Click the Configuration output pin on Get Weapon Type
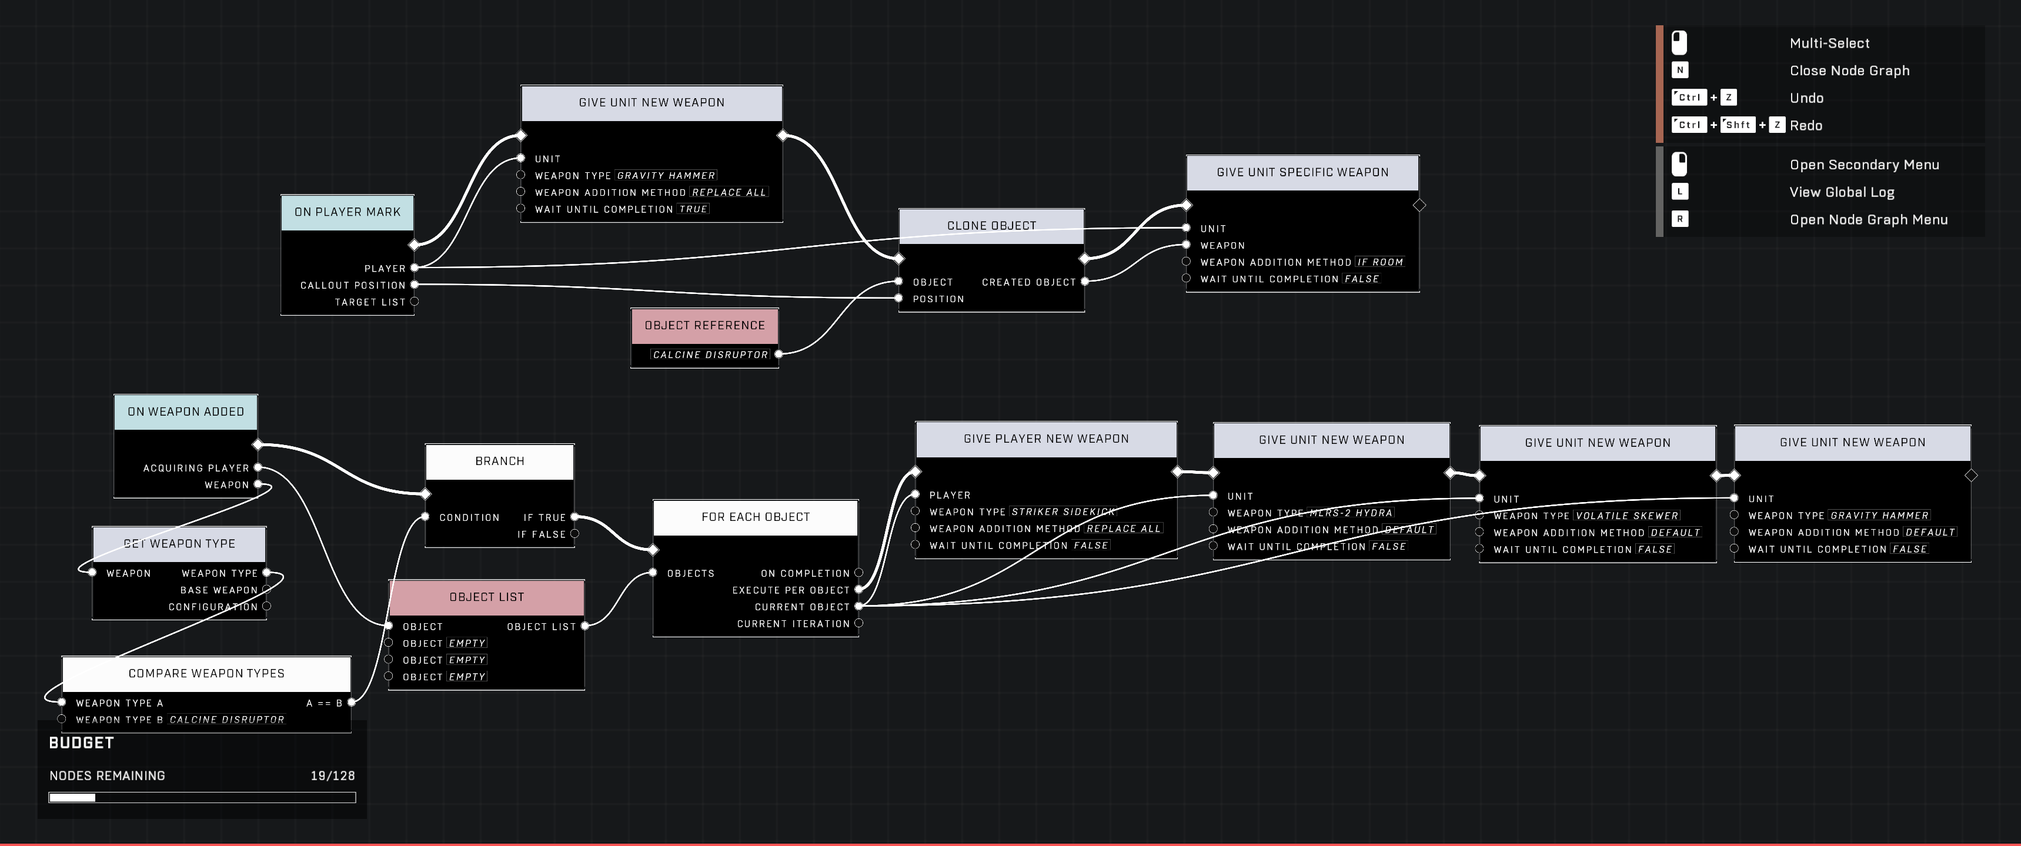Screen dimensions: 2021x846 tap(267, 606)
